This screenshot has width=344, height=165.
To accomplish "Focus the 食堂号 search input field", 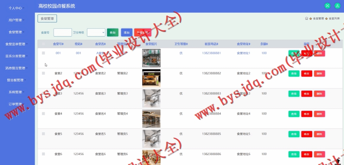I will click(x=63, y=32).
